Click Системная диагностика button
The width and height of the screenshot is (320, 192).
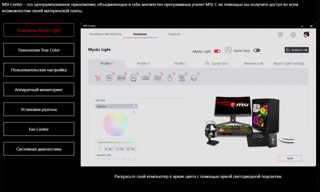click(x=39, y=149)
